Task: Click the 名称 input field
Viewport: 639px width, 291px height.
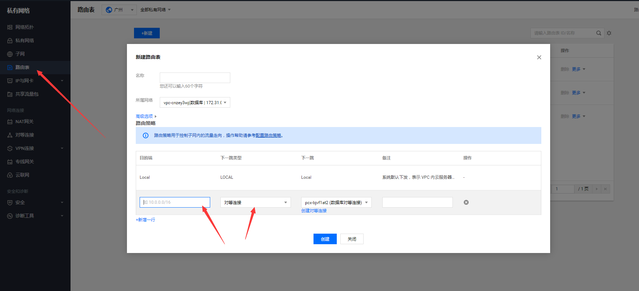Action: tap(195, 78)
